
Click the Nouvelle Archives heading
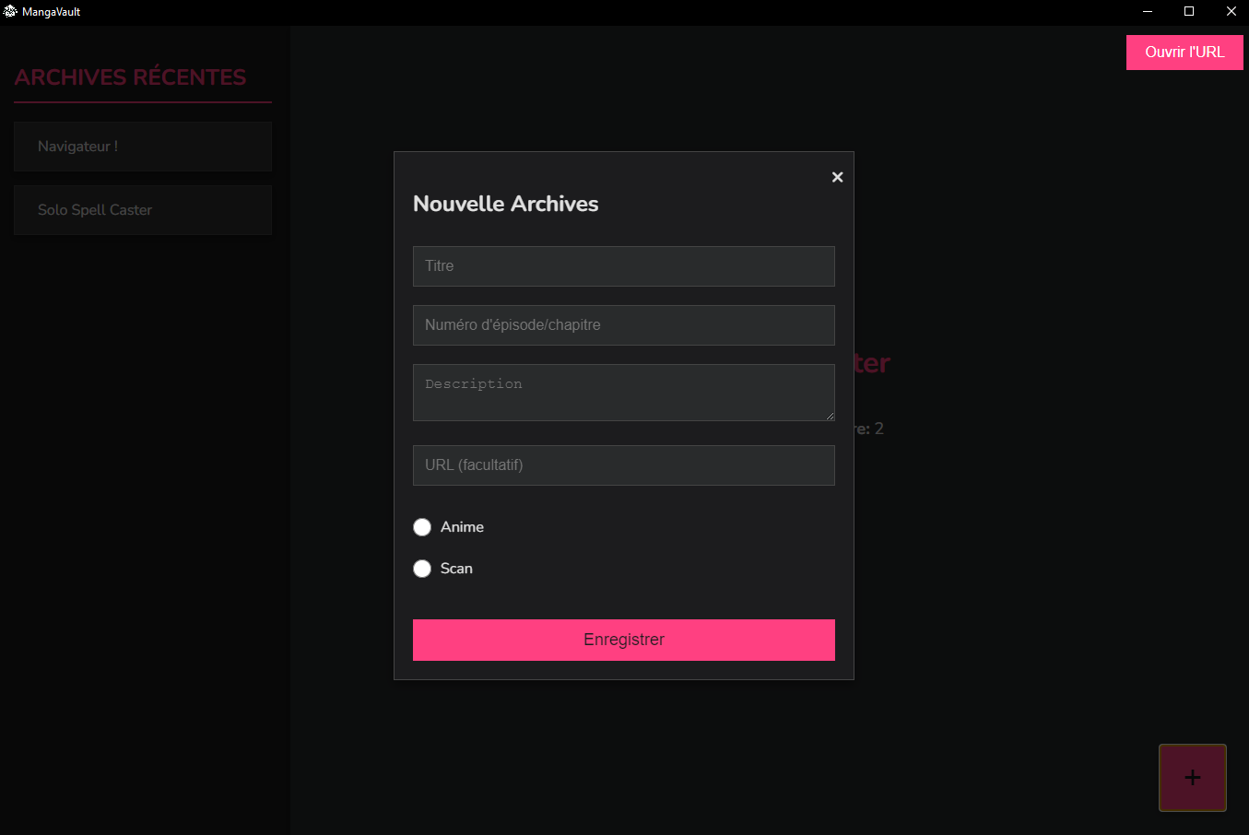(x=506, y=204)
